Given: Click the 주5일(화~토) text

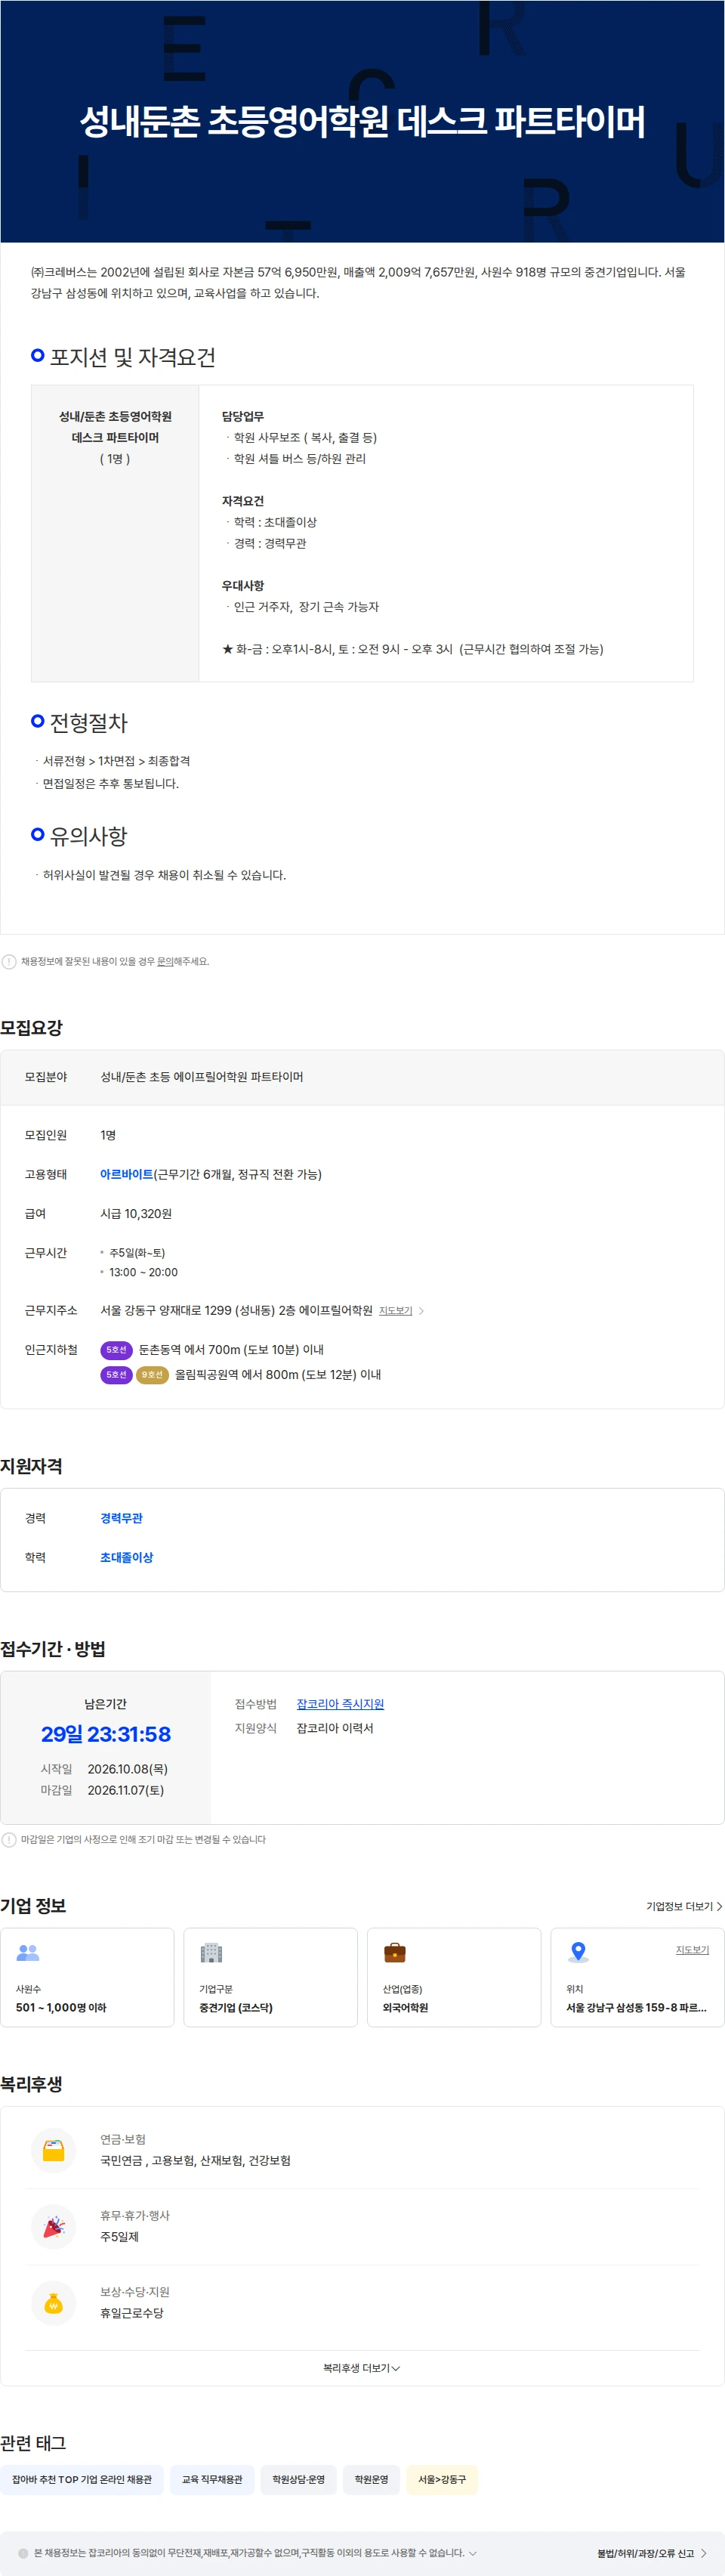Looking at the screenshot, I should pos(137,1252).
